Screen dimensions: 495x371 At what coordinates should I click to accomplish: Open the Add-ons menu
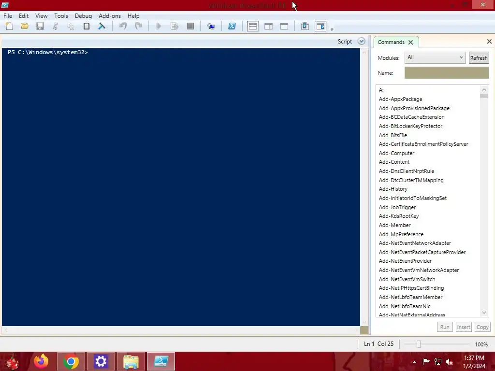tap(110, 16)
